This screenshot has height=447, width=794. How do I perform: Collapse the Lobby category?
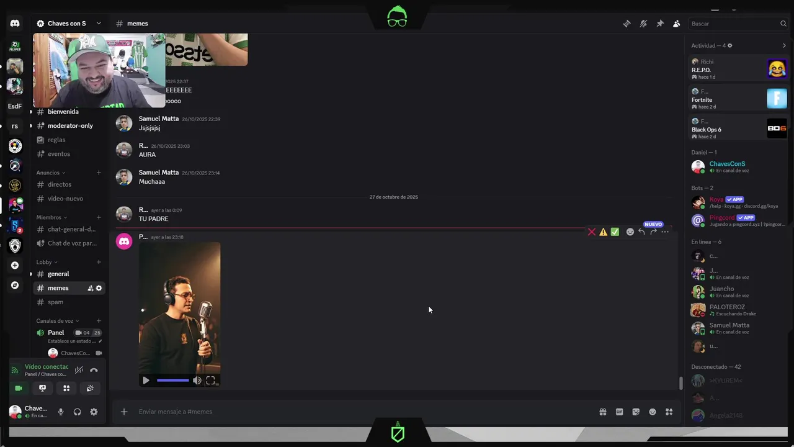(47, 262)
